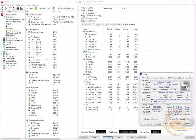Open the Сервис menu
The width and height of the screenshot is (196, 140).
tap(28, 5)
